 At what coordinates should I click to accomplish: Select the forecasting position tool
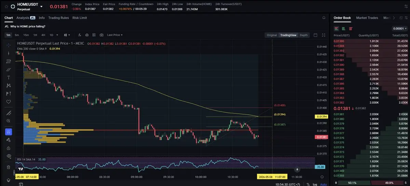click(9, 94)
